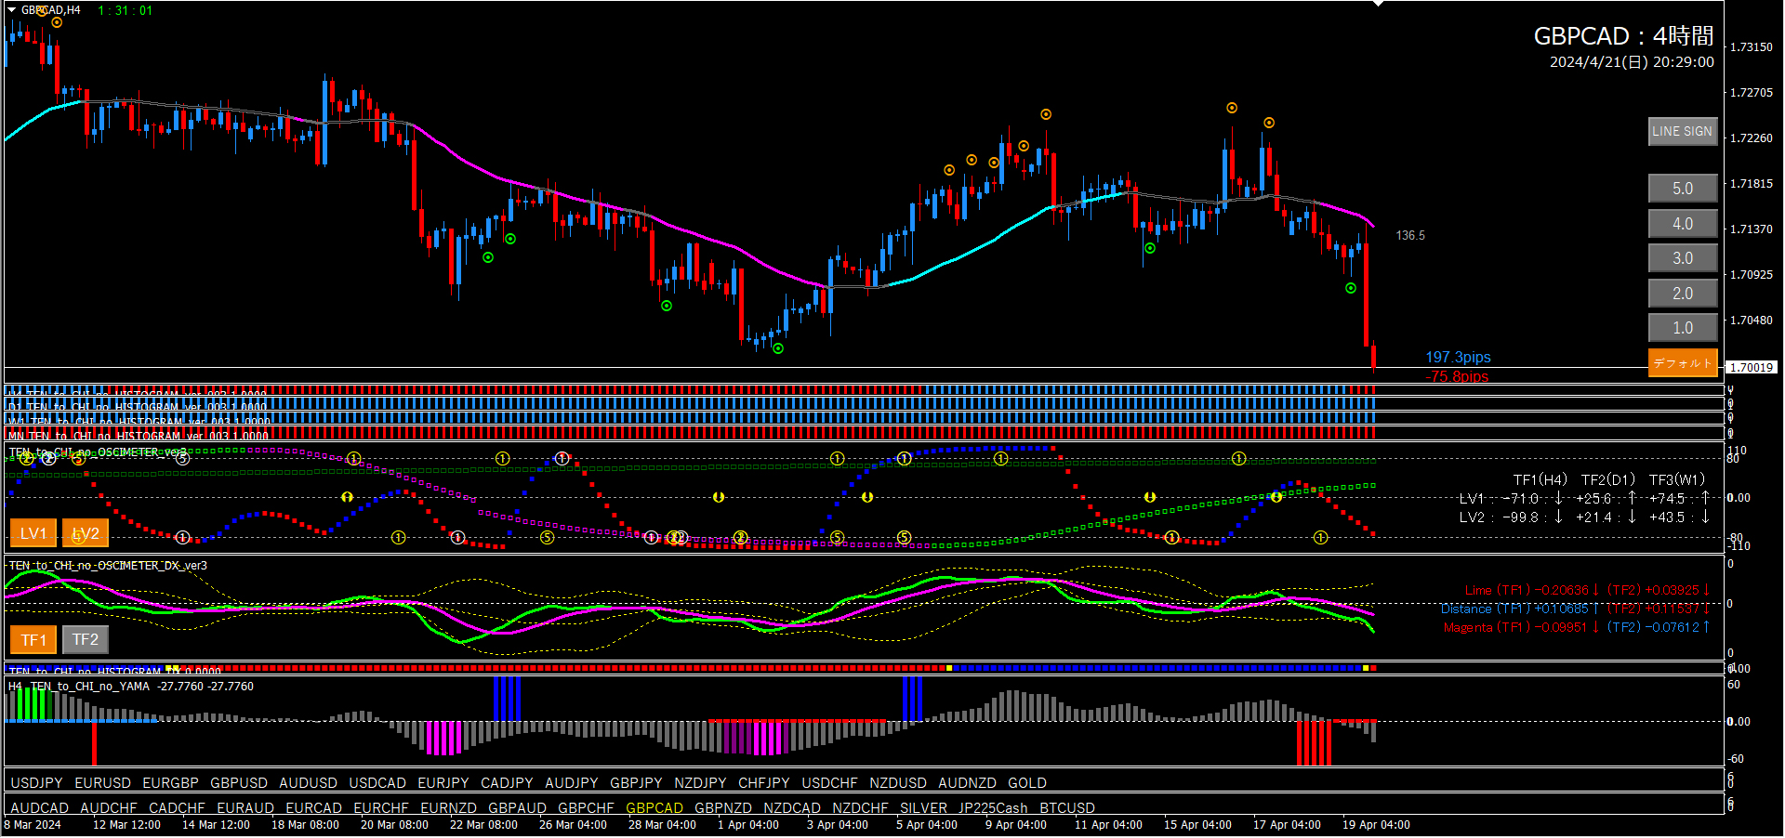Open the chart menu arrow beside GBPCAD,H4
Screen dimensions: 1785x838
tap(12, 10)
